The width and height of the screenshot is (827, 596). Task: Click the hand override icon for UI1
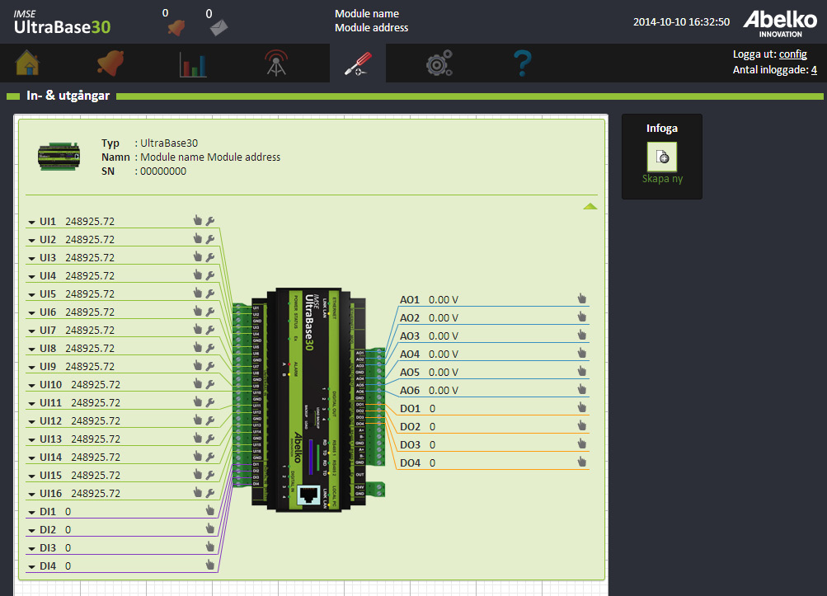pyautogui.click(x=198, y=220)
